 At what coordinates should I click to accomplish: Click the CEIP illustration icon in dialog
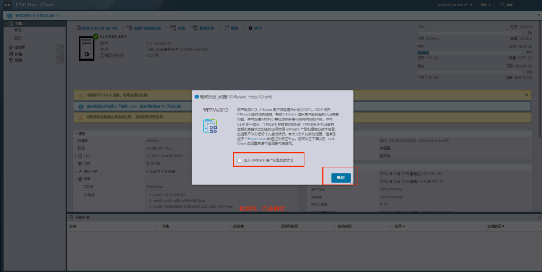tap(210, 126)
